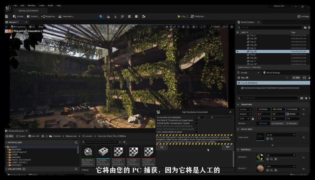Set Mobility to Movable
This screenshot has height=180, width=315.
pos(291,123)
